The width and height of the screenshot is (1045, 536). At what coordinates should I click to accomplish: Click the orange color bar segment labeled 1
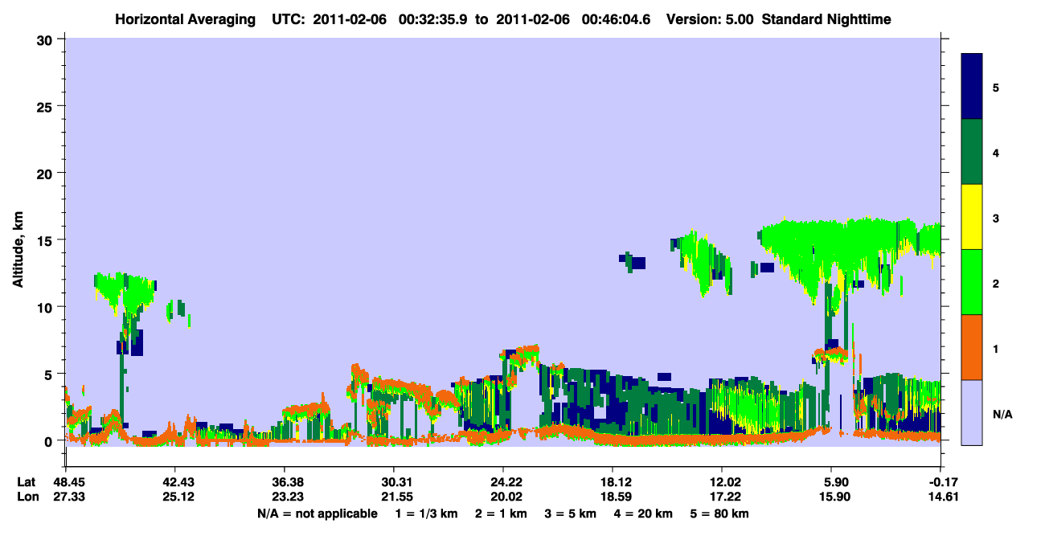pos(972,346)
